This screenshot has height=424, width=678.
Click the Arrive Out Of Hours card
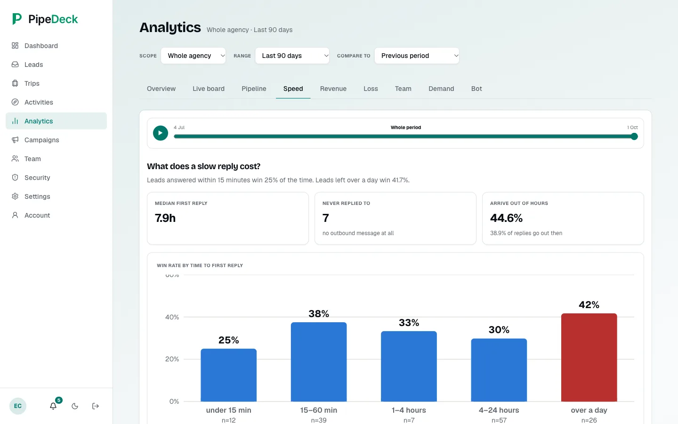pos(563,219)
